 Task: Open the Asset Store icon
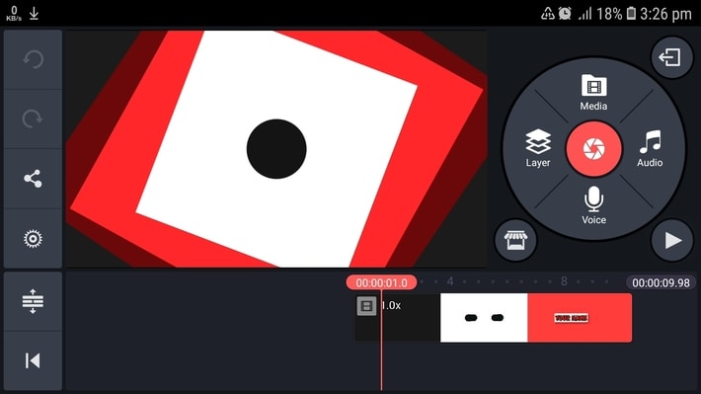[515, 240]
